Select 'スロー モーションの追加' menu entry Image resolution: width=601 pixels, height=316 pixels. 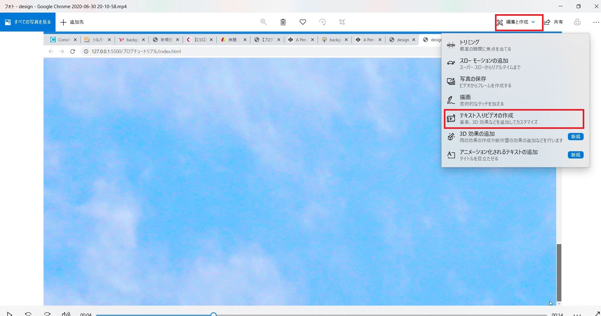pos(515,64)
